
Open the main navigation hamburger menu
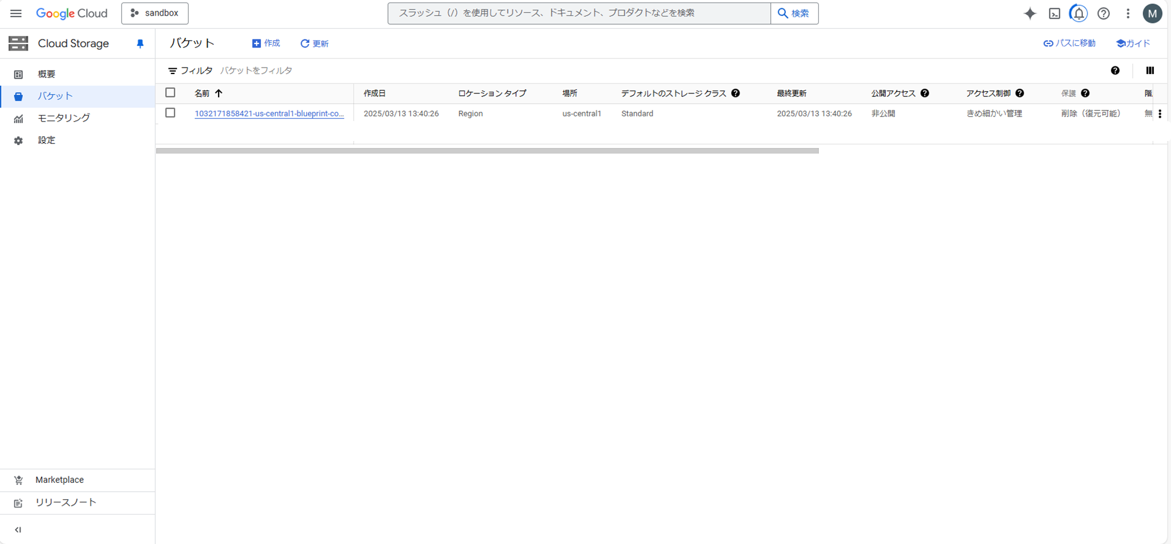(x=16, y=13)
